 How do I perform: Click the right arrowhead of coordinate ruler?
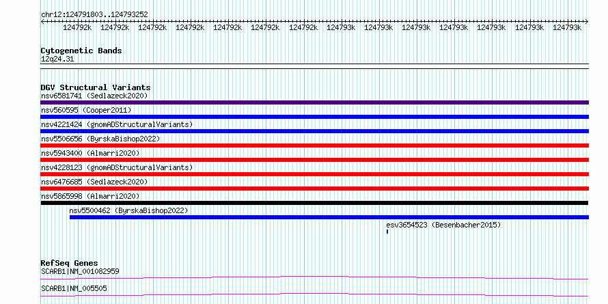tap(587, 22)
